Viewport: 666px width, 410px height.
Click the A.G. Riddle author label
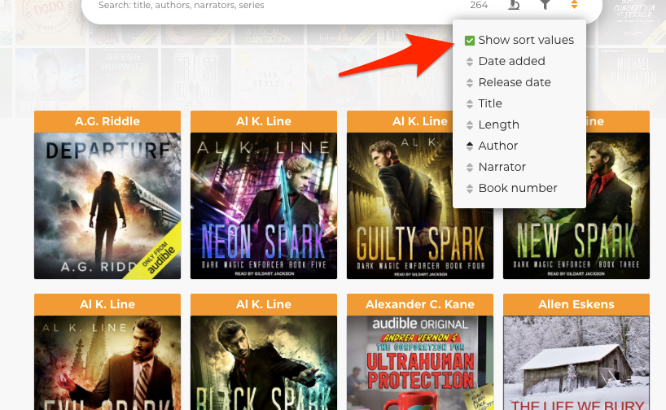pyautogui.click(x=107, y=121)
